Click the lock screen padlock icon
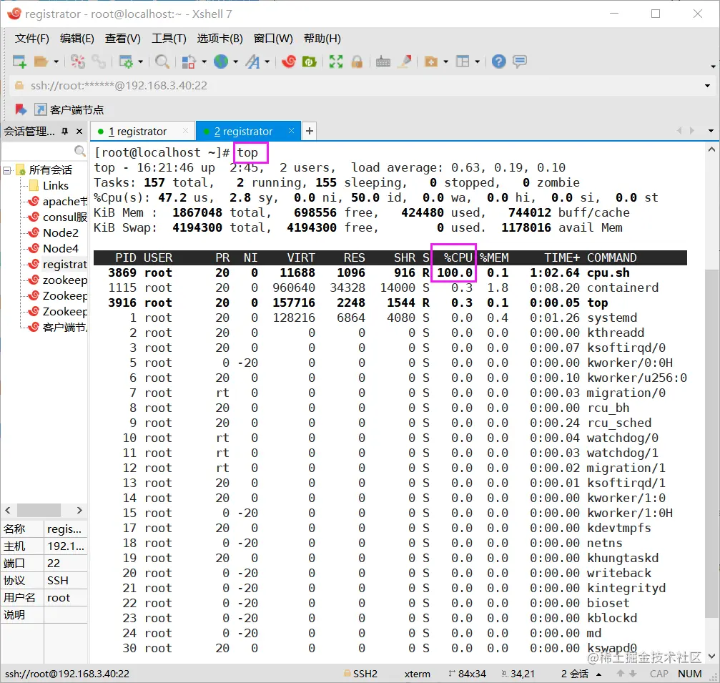 [357, 62]
